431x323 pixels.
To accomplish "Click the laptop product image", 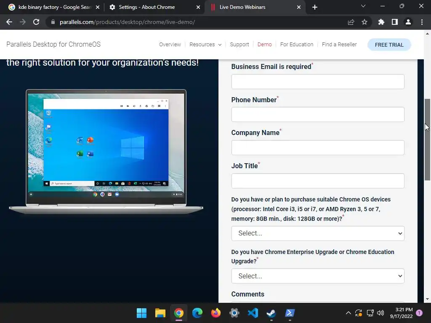I will [106, 151].
